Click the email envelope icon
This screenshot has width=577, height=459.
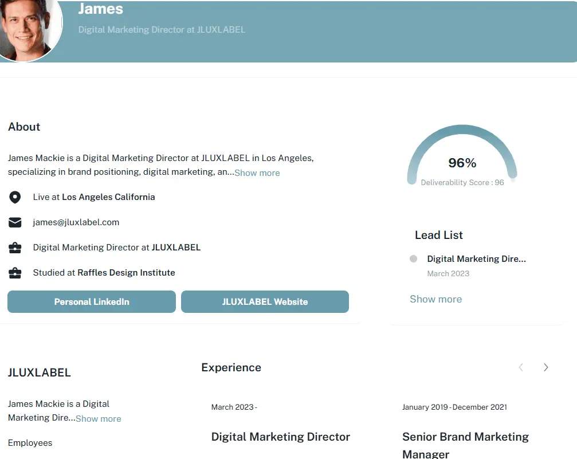(15, 223)
